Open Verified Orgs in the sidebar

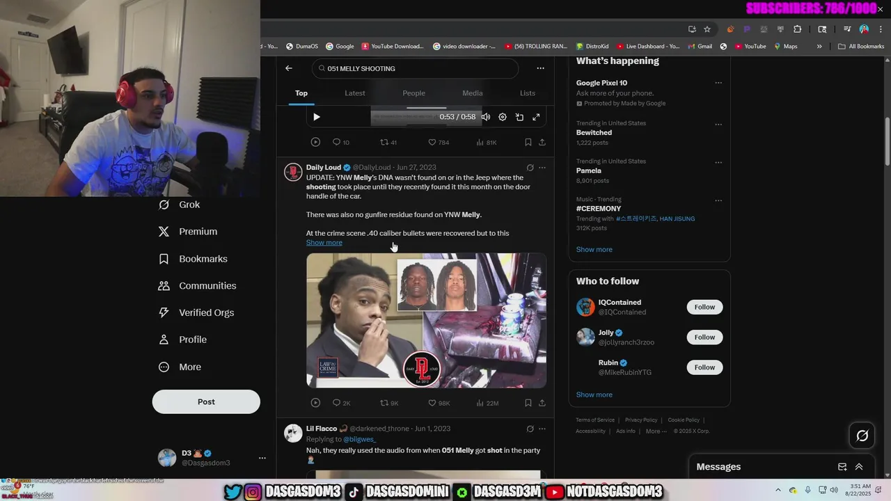[x=196, y=312]
